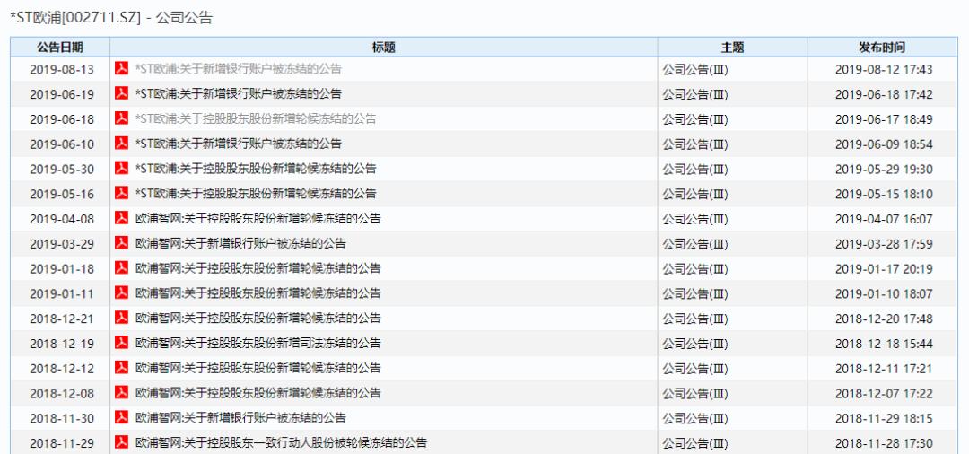Open the 2019-01-11 欧浦智网 announcement title
969x454 pixels.
pyautogui.click(x=258, y=293)
